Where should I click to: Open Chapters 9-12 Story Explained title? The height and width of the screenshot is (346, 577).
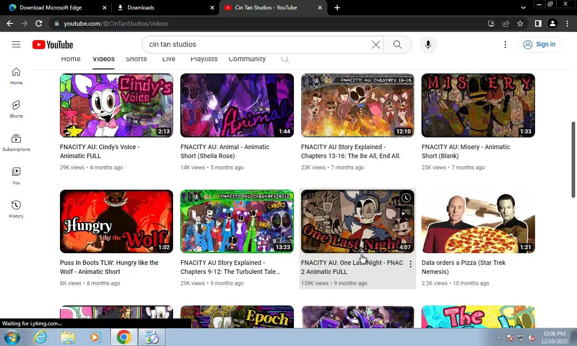pos(230,267)
